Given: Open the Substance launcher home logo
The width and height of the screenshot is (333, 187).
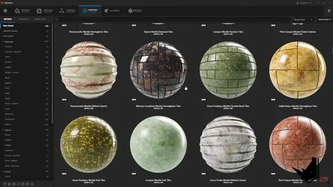Looking at the screenshot, I should (5, 10).
